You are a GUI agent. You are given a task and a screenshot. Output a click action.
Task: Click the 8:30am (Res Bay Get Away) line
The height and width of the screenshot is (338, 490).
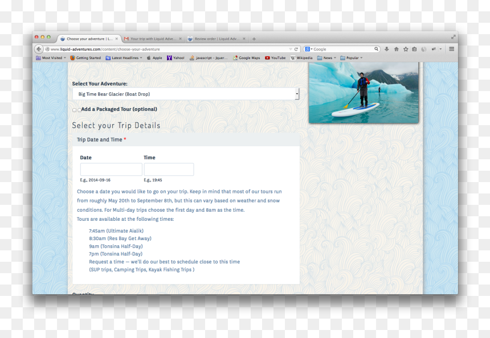[x=120, y=238]
